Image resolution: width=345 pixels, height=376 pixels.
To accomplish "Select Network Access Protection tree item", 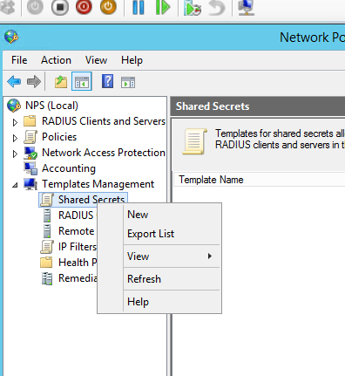I will [104, 153].
